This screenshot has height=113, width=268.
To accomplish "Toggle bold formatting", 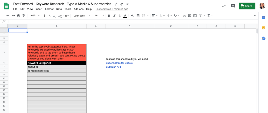I will (109, 16).
